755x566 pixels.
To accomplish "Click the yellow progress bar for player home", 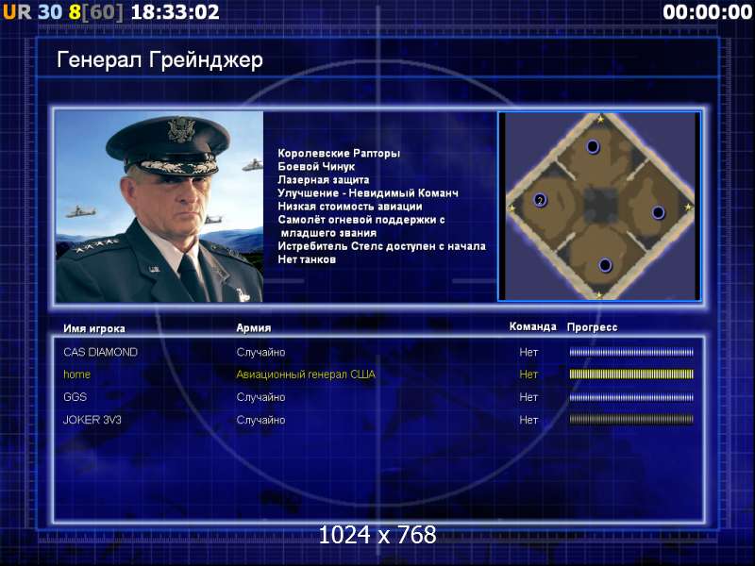I will [631, 374].
